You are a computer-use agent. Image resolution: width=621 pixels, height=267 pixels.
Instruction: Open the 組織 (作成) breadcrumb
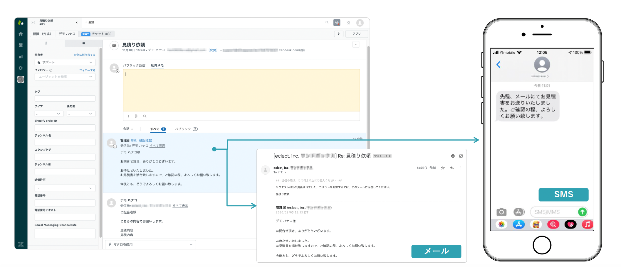click(x=42, y=34)
